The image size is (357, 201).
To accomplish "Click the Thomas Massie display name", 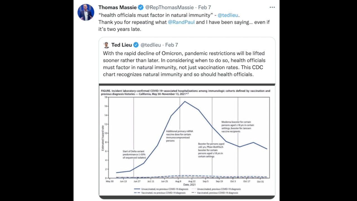I will click(117, 8).
